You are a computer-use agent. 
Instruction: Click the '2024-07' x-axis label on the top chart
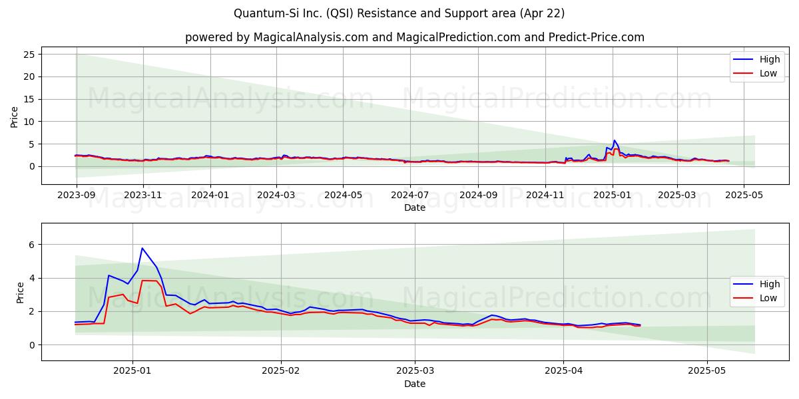coord(409,196)
